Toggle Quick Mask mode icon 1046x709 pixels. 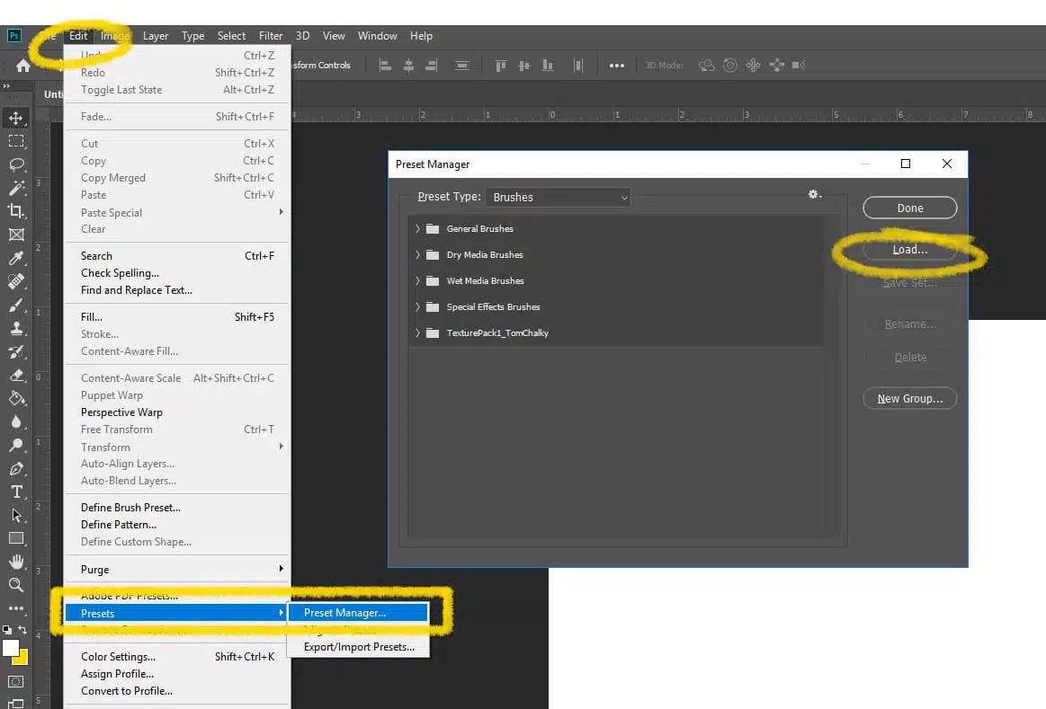coord(16,682)
